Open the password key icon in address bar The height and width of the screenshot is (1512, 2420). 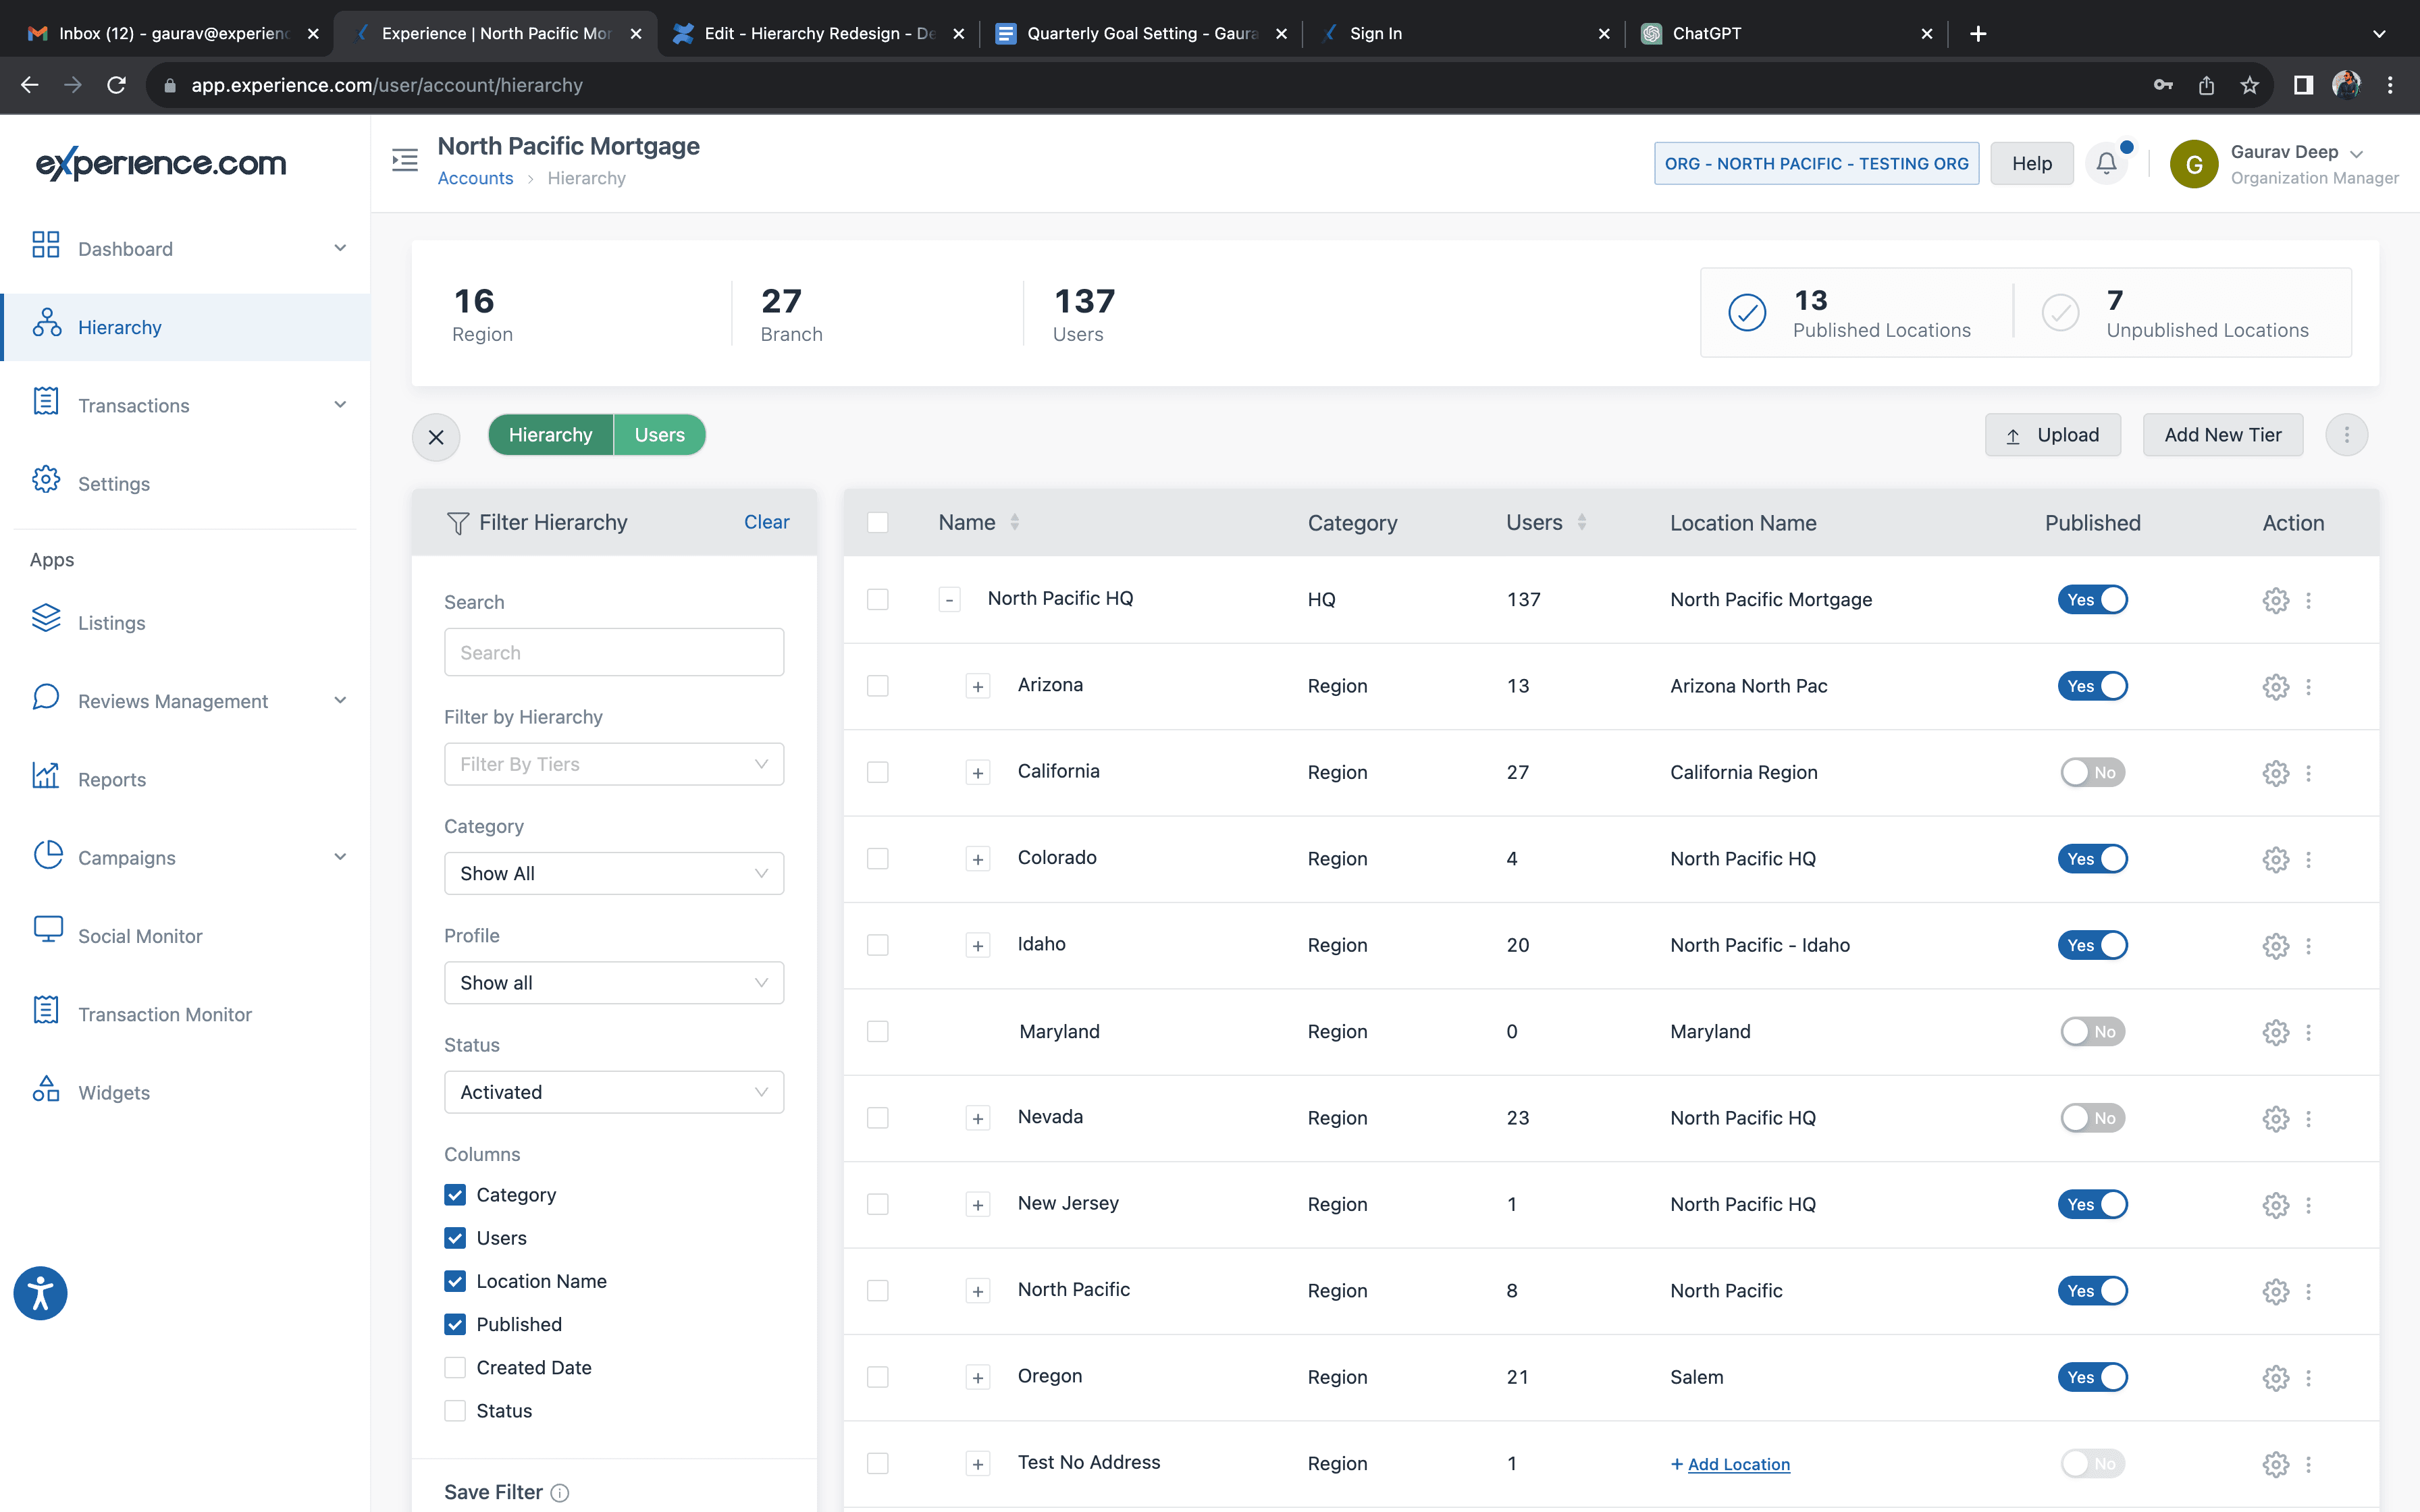(2163, 85)
